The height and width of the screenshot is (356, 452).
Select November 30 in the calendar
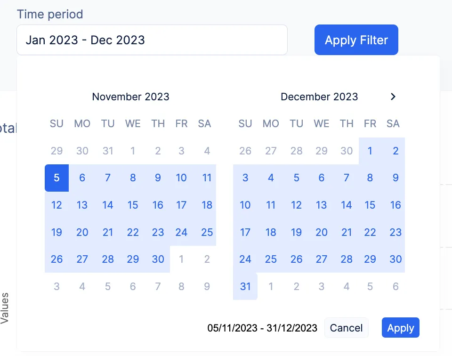coord(158,259)
